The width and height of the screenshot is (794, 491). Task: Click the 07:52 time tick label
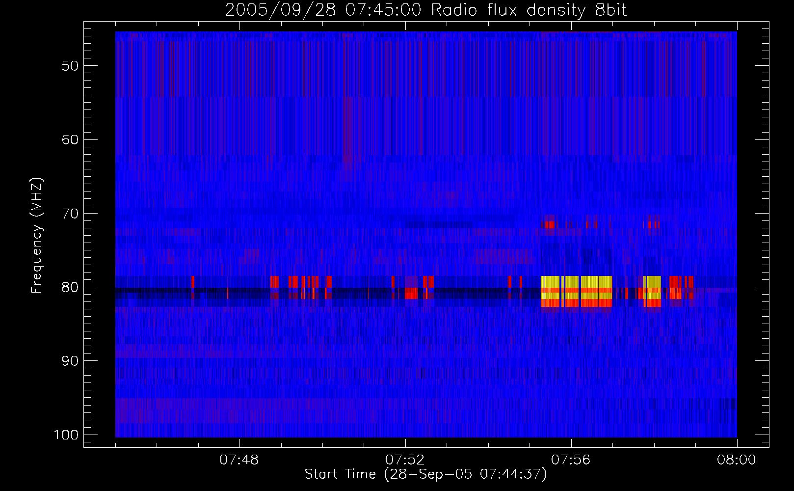tap(405, 460)
